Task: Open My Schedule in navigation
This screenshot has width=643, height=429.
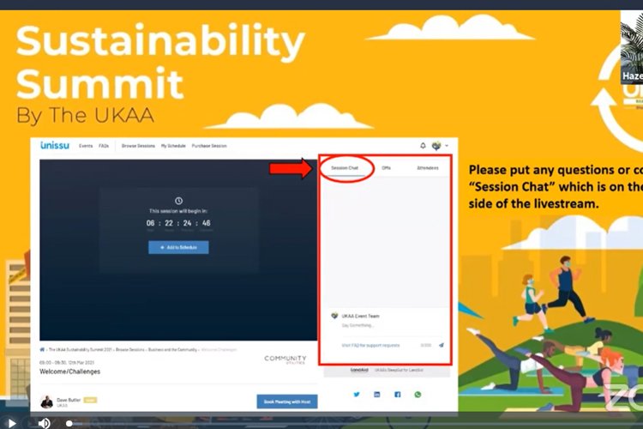Action: pyautogui.click(x=175, y=146)
